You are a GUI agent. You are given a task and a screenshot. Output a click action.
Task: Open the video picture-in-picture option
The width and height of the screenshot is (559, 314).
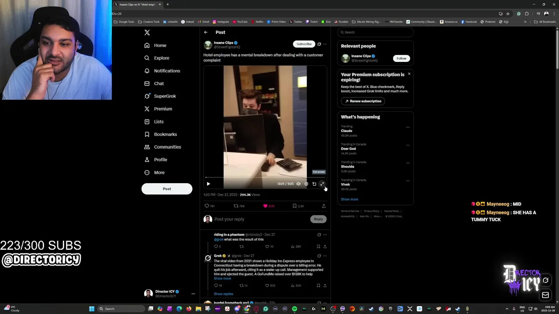tap(314, 184)
